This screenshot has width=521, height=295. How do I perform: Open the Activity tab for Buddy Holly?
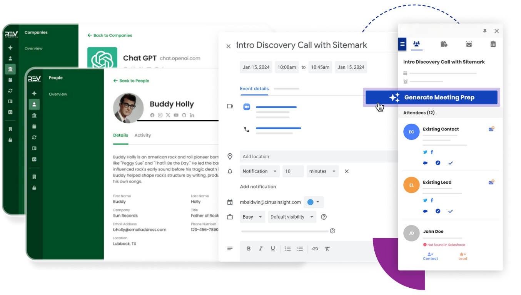pyautogui.click(x=143, y=135)
